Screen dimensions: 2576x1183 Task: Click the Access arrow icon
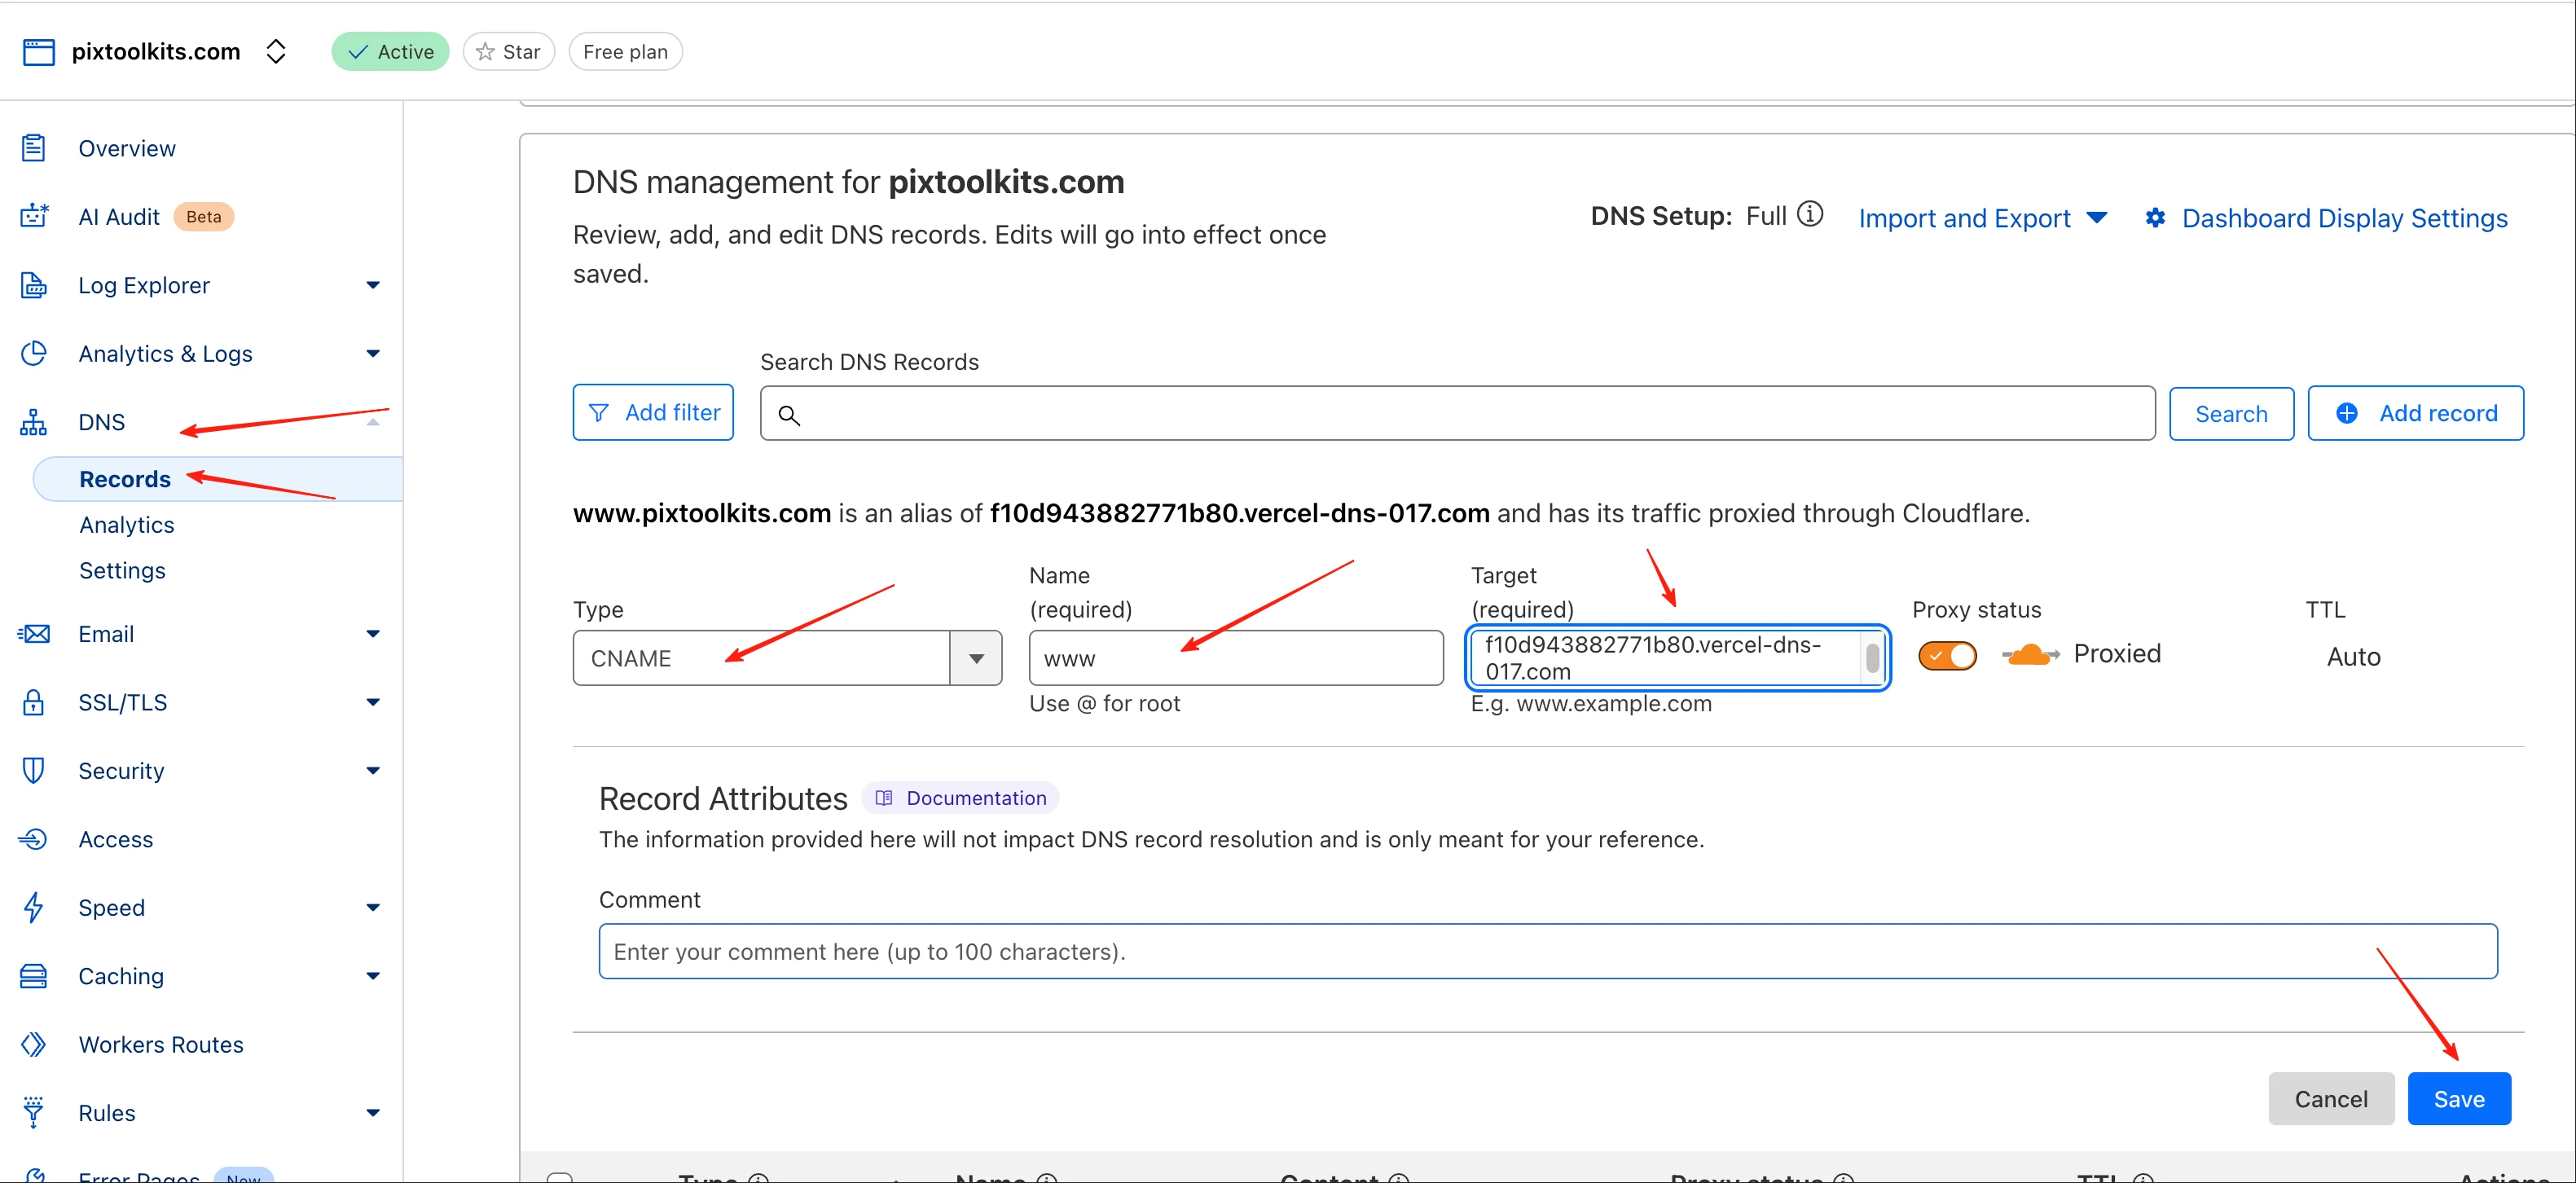[x=34, y=839]
